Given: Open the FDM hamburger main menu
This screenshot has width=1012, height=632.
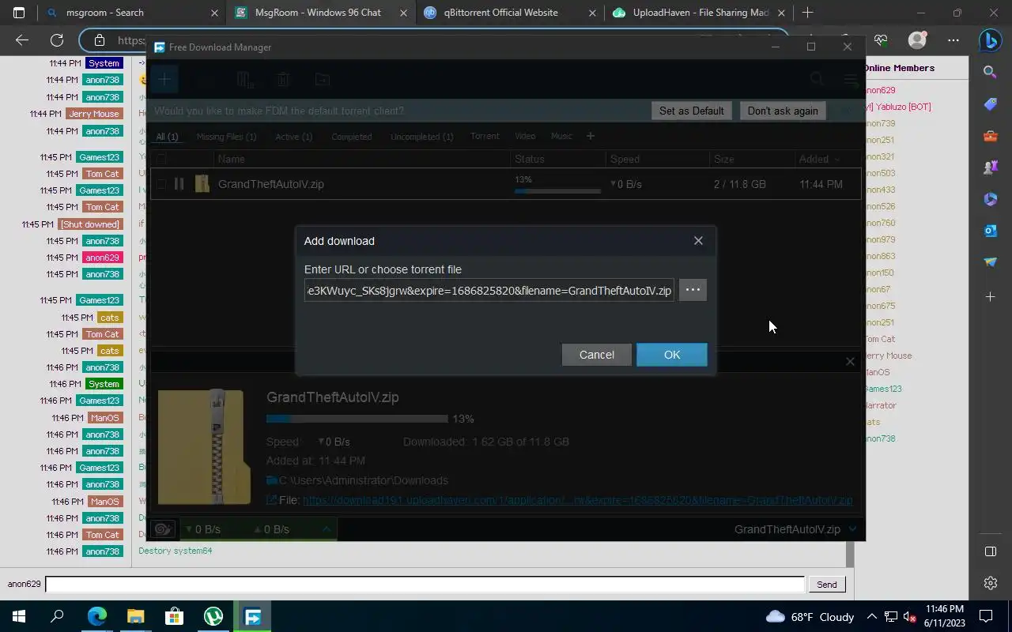Looking at the screenshot, I should (x=850, y=79).
